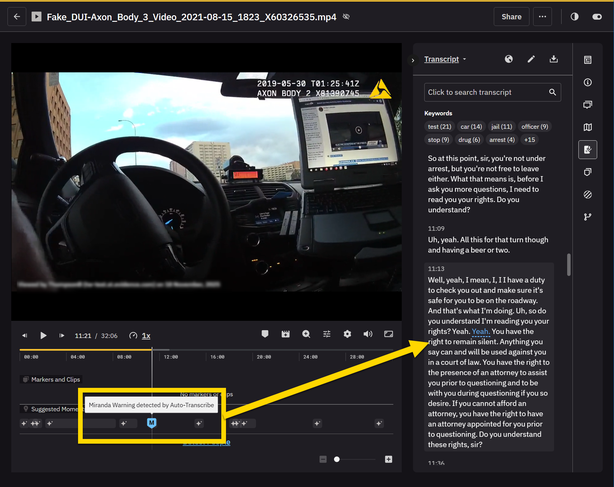614x487 pixels.
Task: Toggle the switch in the top-right corner
Action: tap(597, 17)
